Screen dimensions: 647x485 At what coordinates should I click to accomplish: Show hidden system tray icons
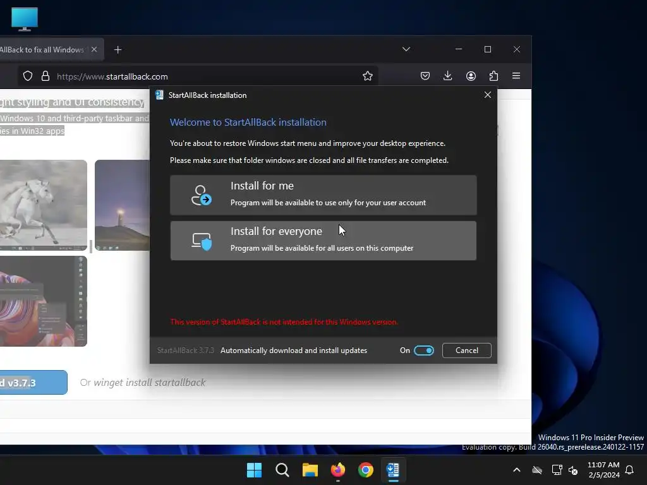pos(517,470)
